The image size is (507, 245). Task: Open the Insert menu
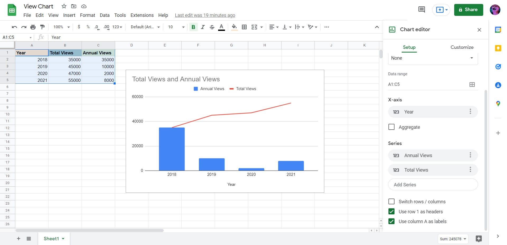pyautogui.click(x=69, y=15)
